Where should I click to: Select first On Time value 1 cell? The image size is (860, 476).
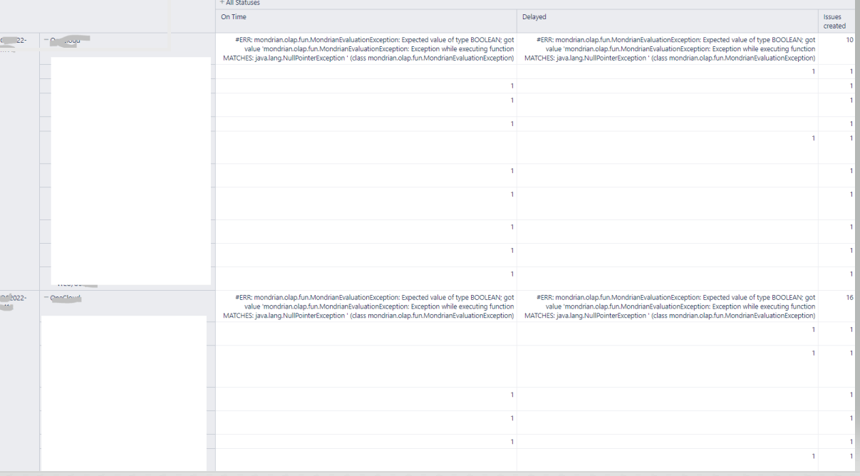366,86
